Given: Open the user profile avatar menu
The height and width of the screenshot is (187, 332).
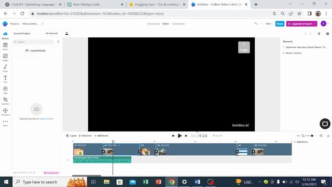Looking at the screenshot, I should pyautogui.click(x=323, y=24).
